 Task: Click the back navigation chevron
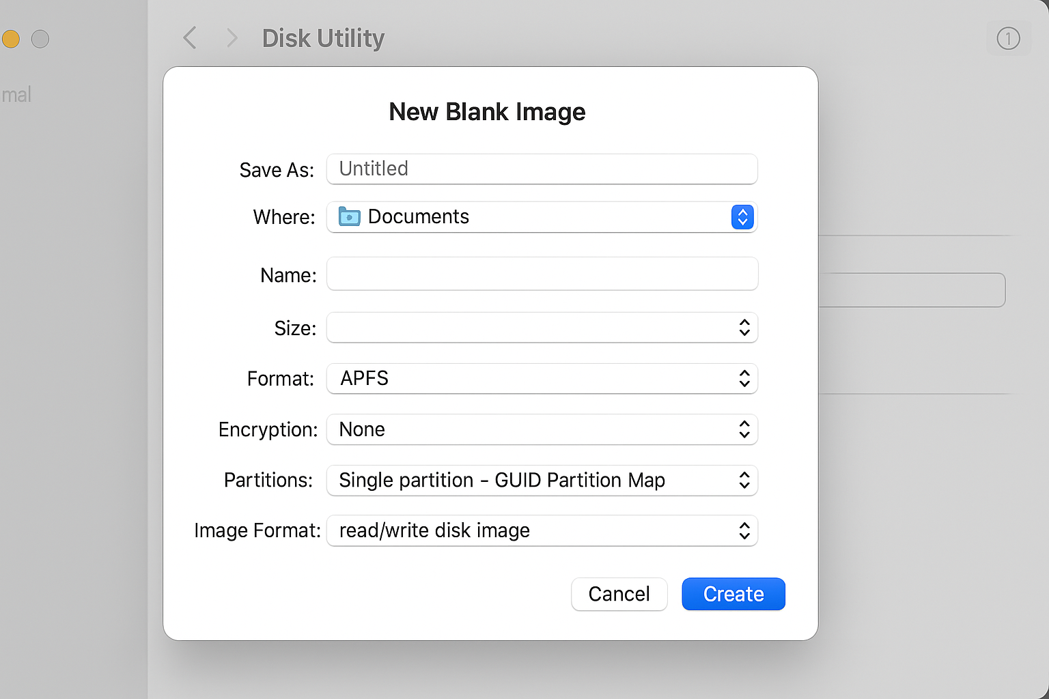click(x=190, y=38)
